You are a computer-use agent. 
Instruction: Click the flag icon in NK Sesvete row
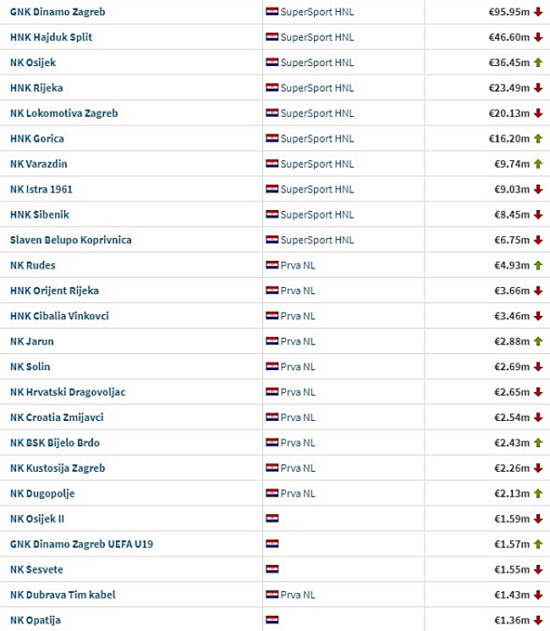[272, 569]
